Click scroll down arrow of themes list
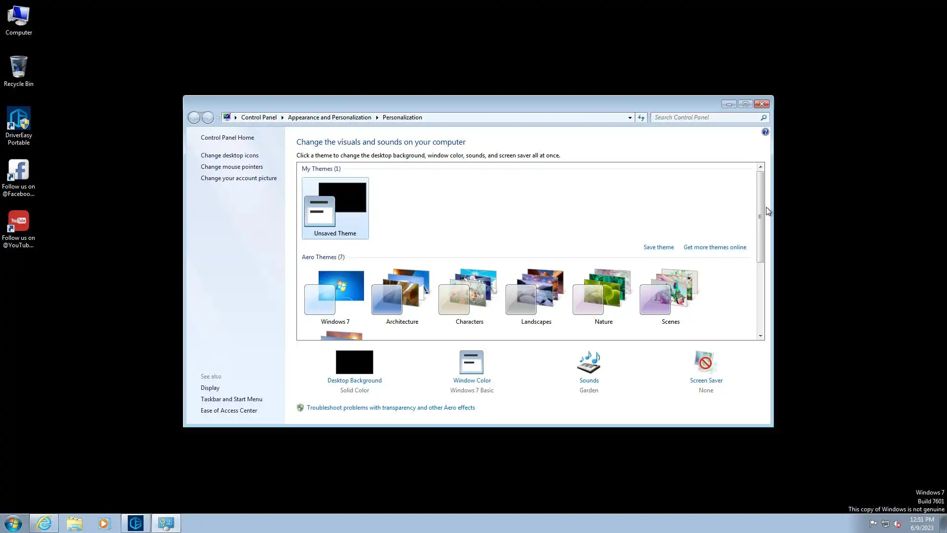The image size is (947, 533). (x=761, y=336)
